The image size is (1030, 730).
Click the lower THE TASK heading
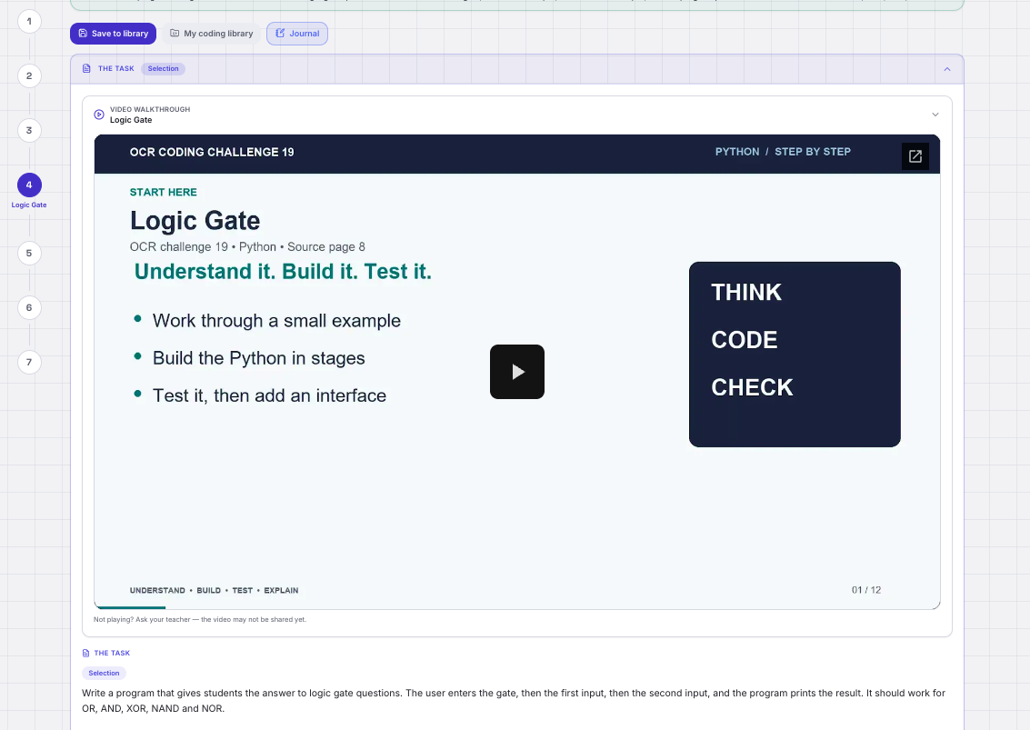pos(112,653)
